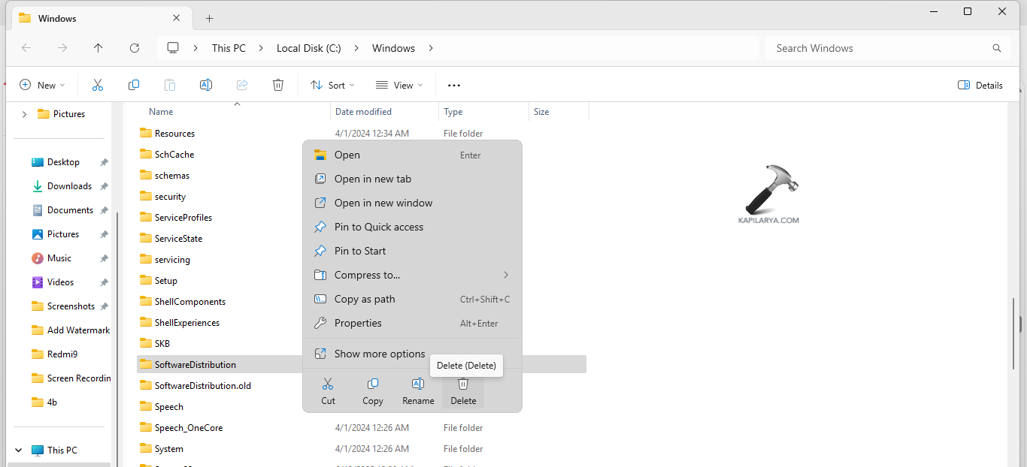
Task: Click the toolbar Paste clipboard icon
Action: click(170, 85)
